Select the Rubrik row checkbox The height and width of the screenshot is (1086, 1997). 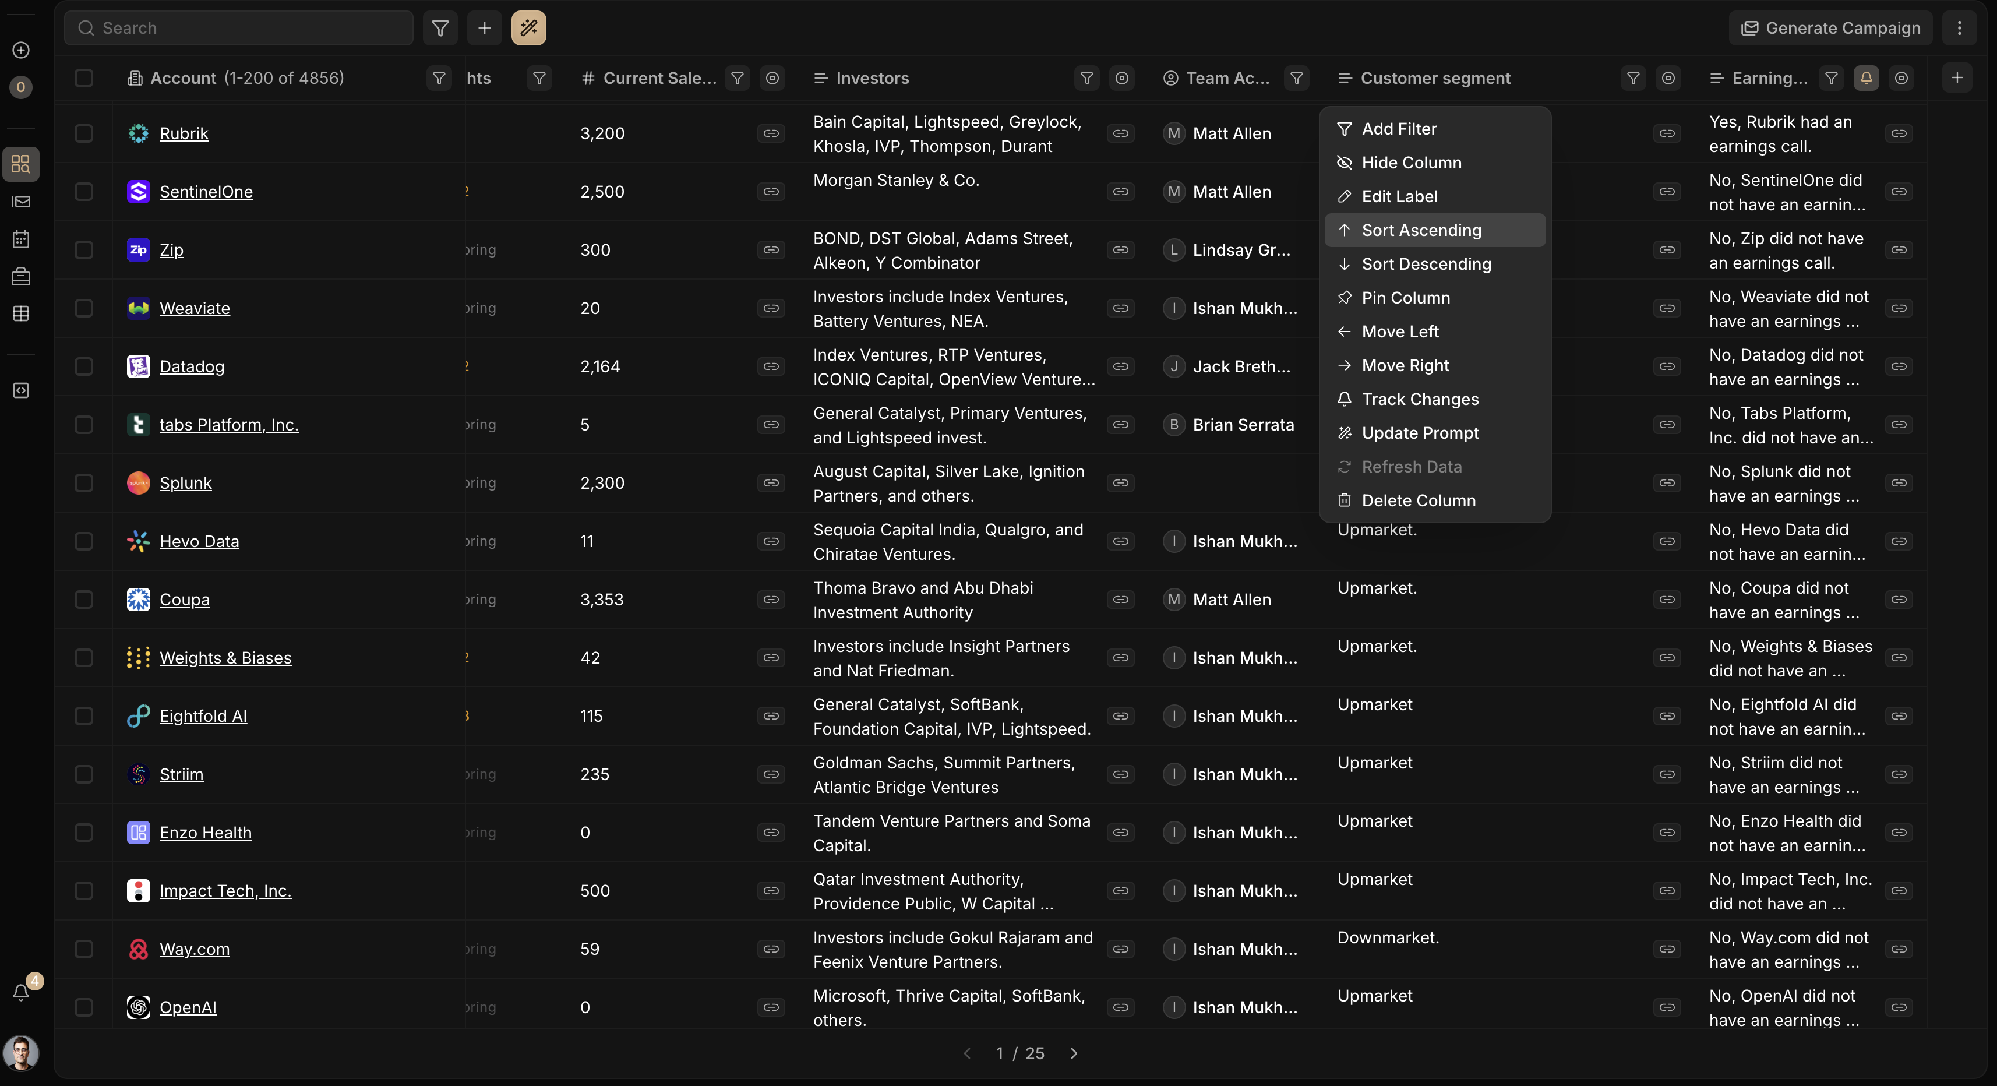coord(84,133)
